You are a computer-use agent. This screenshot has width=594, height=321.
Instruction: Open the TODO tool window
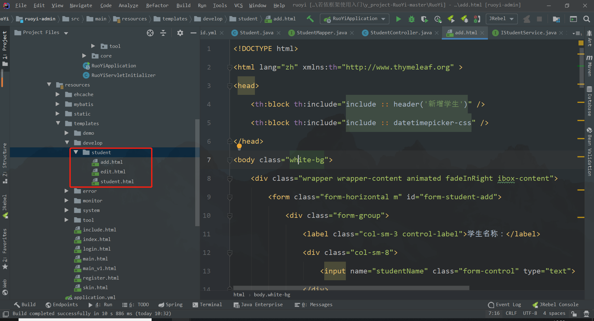tap(136, 305)
